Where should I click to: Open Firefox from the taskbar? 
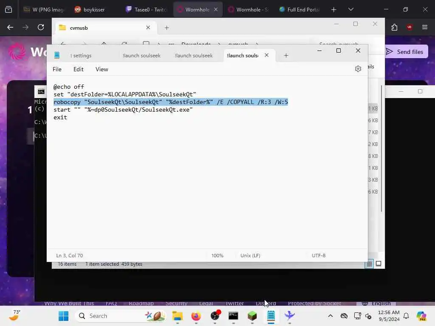tap(196, 316)
